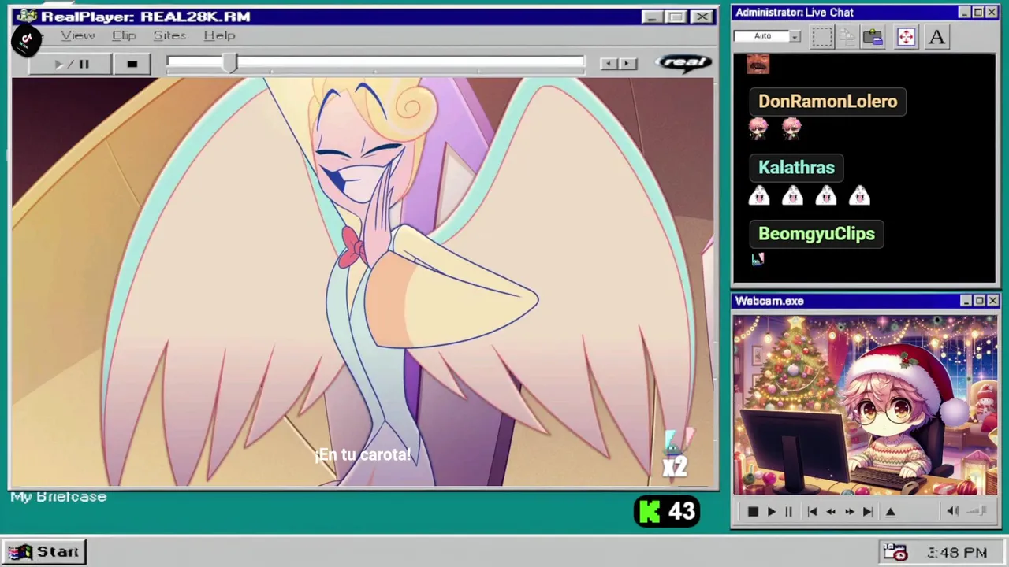Click the DonRamonLolero username
Viewport: 1009px width, 567px height.
[x=828, y=102]
